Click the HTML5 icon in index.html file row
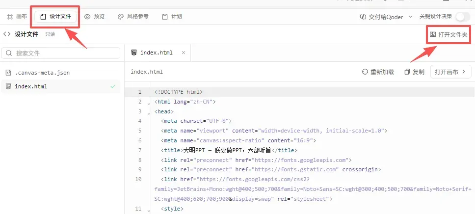 click(8, 86)
